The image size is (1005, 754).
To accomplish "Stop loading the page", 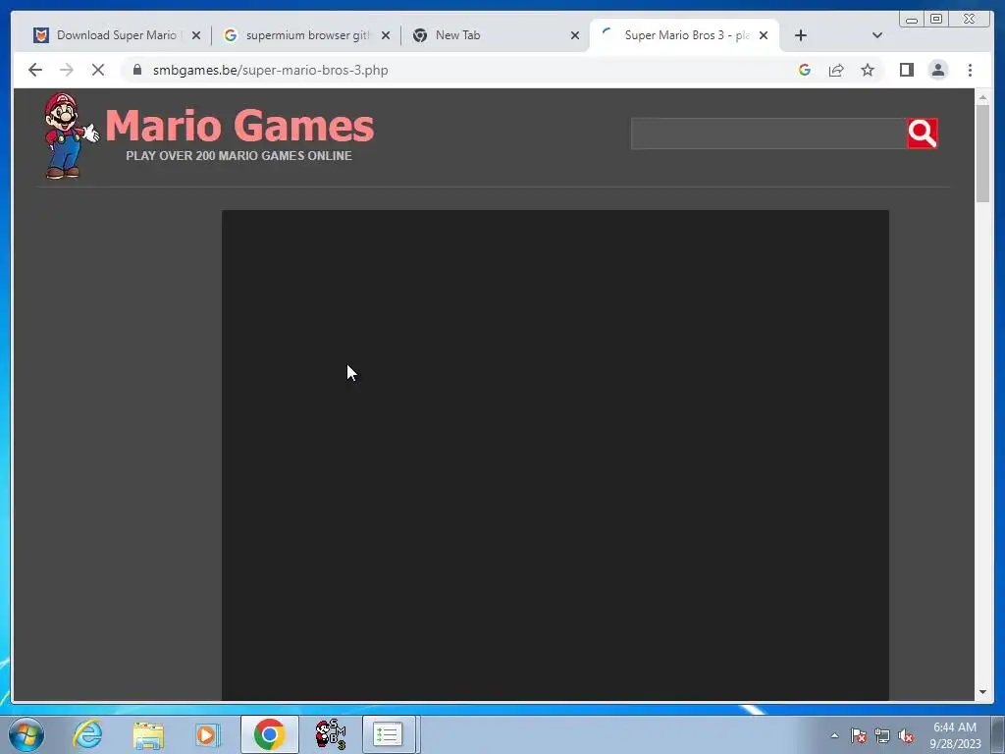I will 98,70.
